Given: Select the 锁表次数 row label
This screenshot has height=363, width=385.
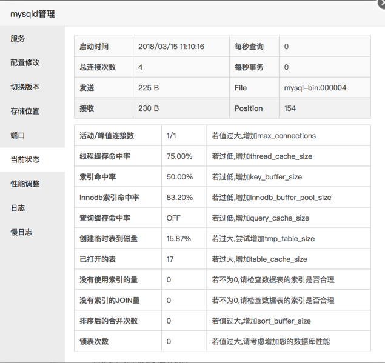Looking at the screenshot, I should coord(94,342).
